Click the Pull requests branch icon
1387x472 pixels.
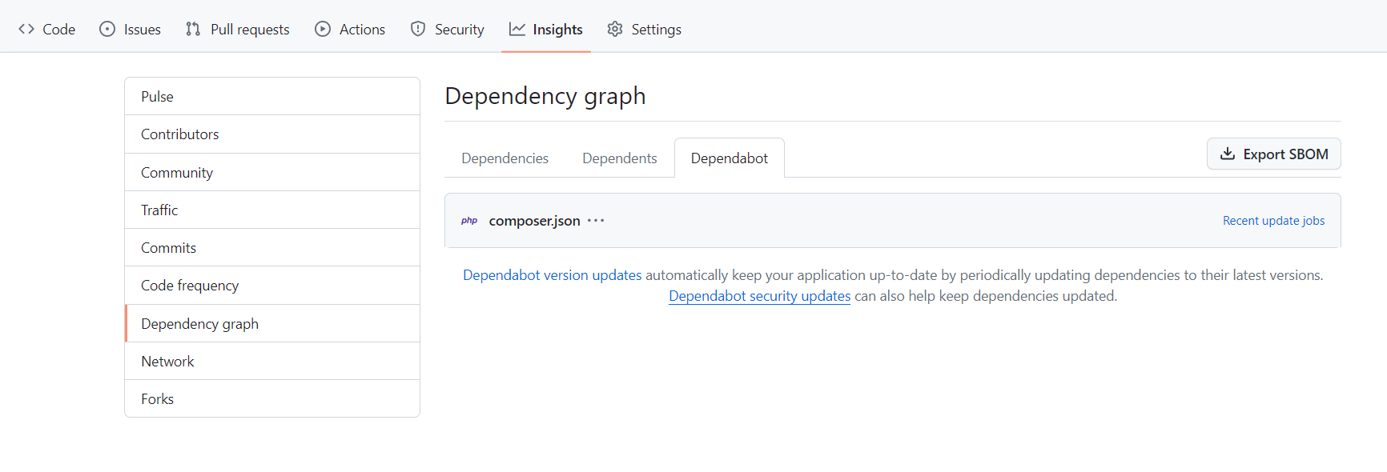(191, 28)
